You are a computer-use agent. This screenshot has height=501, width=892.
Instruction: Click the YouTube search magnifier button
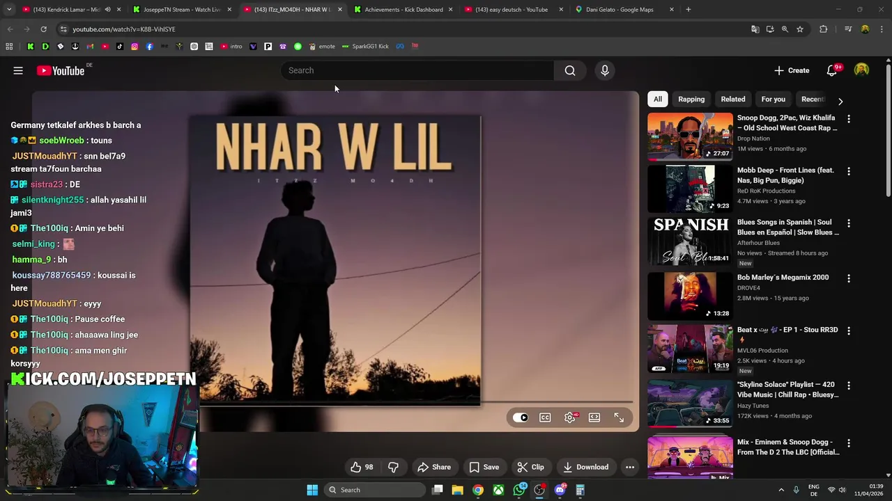click(570, 70)
